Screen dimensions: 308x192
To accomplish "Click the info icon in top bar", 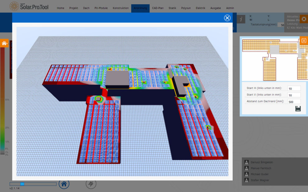I will [241, 19].
